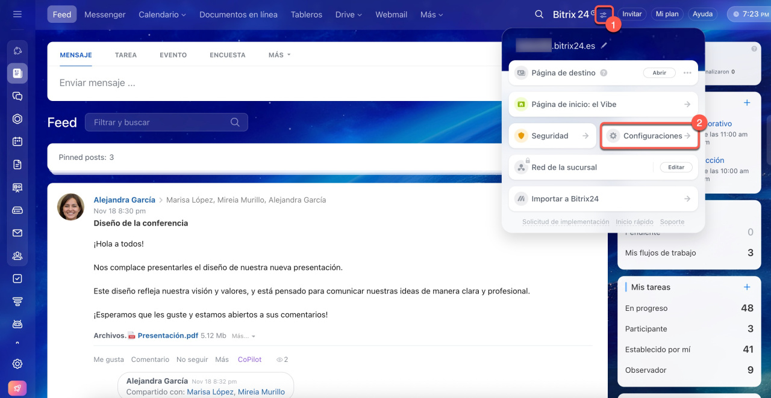Click the search magnifier icon in the top bar
Screen dimensions: 771x398
click(x=539, y=14)
